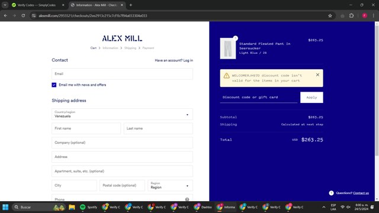Click the Subtotal label
Screen dimensions: 379x213
[229, 117]
